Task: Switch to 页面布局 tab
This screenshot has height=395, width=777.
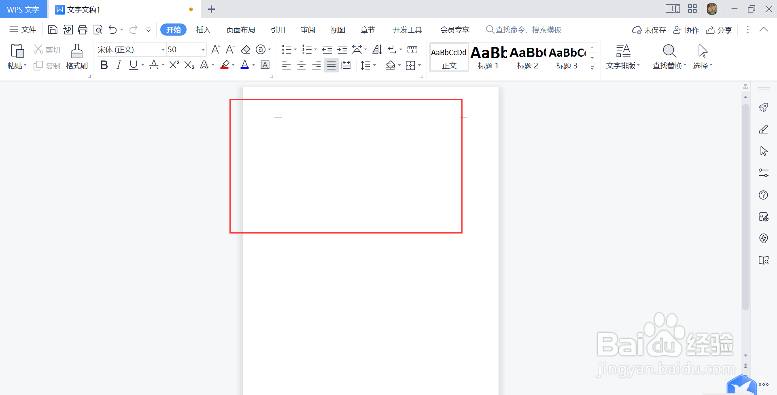Action: coord(241,30)
